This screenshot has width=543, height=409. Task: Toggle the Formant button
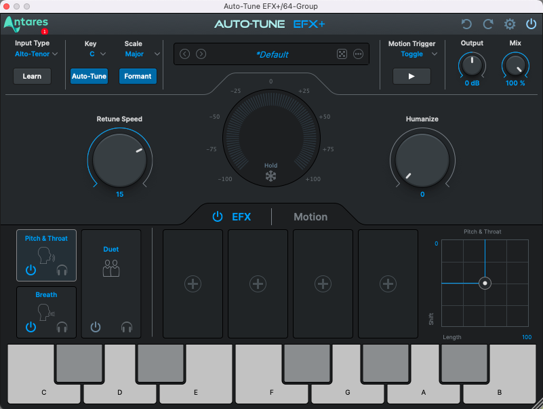coord(138,76)
